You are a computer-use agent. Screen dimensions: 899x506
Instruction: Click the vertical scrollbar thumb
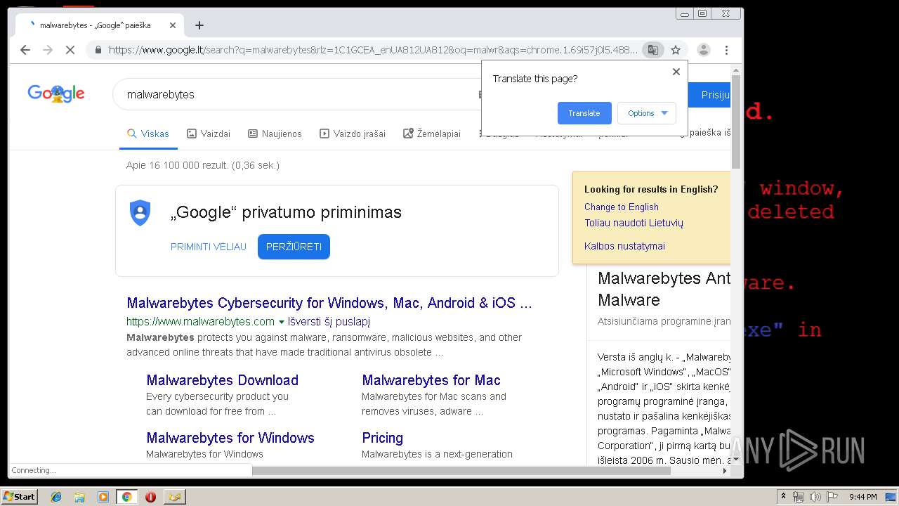tap(736, 121)
